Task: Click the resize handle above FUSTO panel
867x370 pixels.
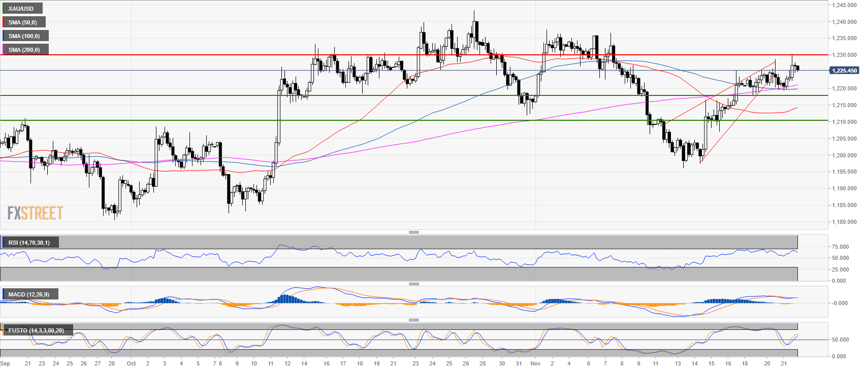Action: 414,320
